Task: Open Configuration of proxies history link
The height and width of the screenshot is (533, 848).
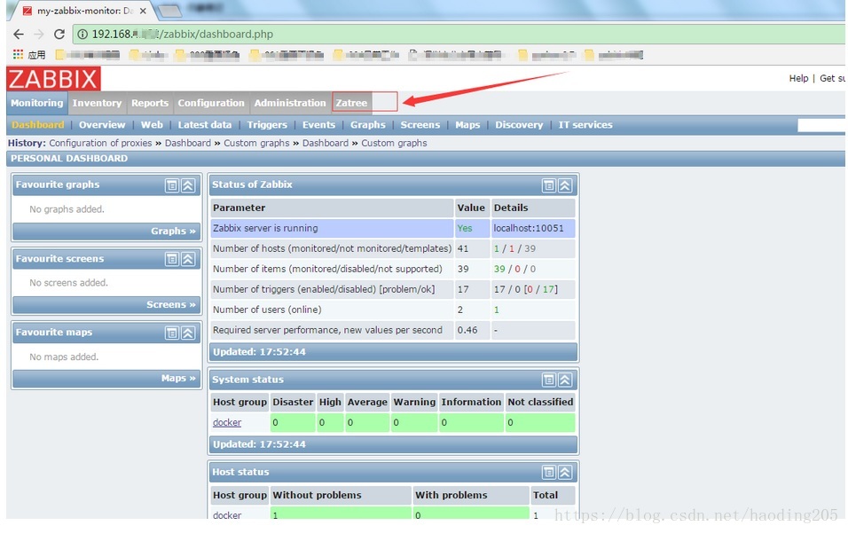Action: [100, 144]
